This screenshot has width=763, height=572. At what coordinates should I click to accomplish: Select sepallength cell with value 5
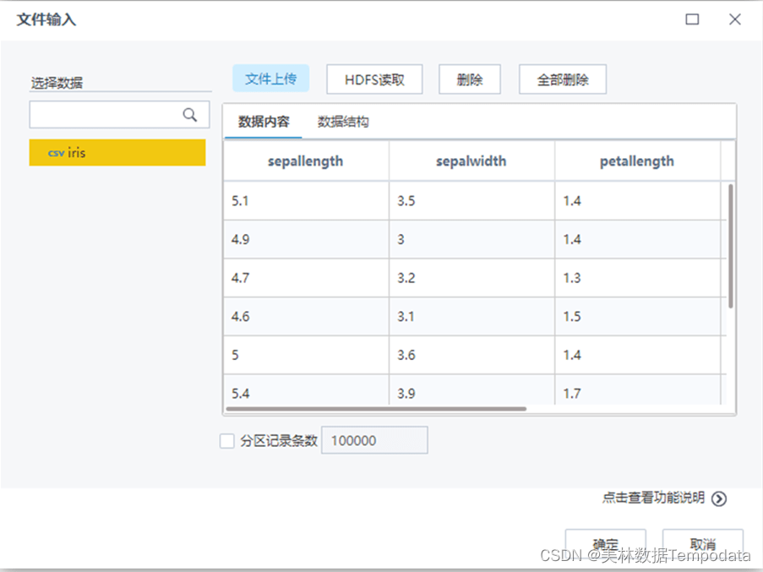coord(306,355)
